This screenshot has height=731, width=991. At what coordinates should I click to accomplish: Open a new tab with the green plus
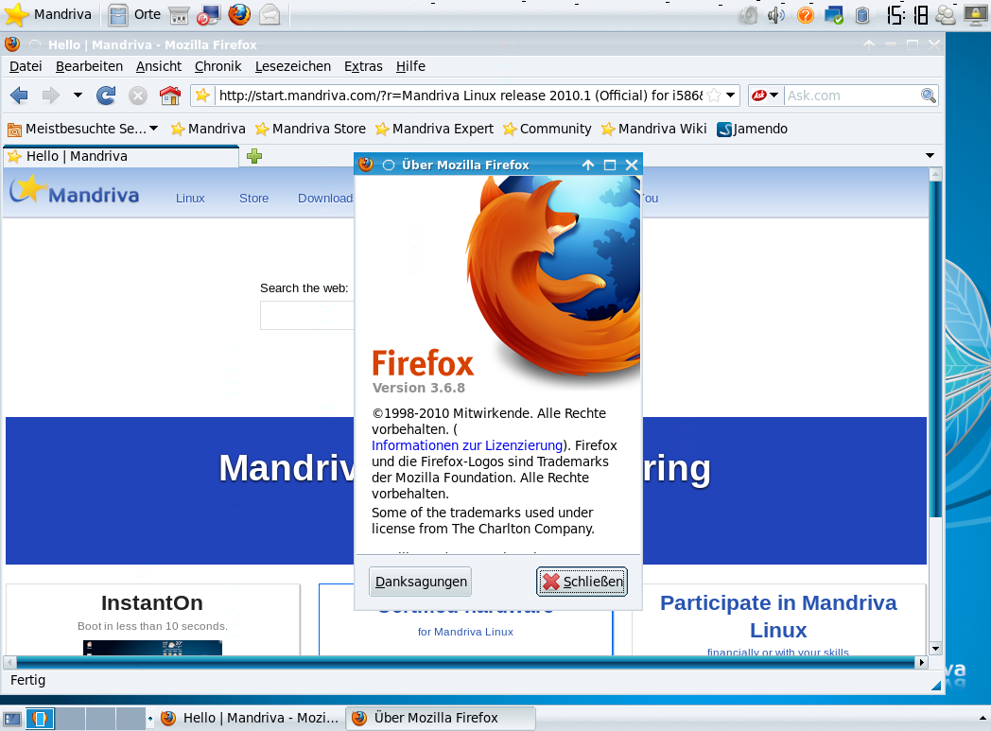[253, 156]
